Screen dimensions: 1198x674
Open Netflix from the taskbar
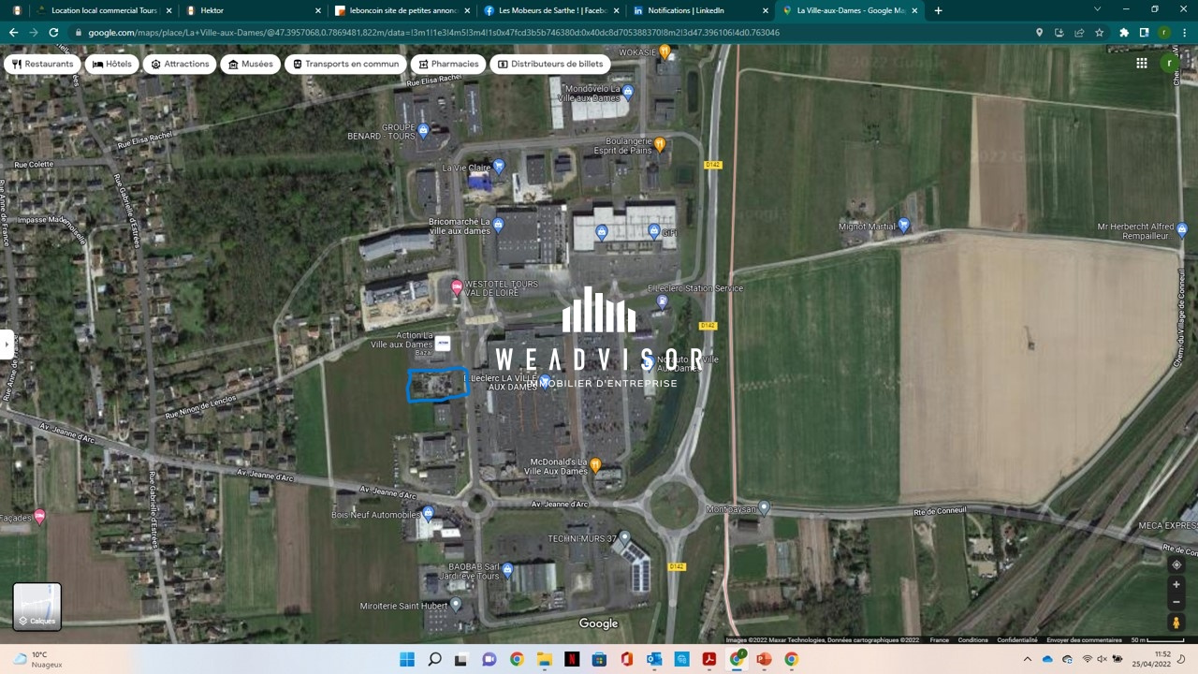coord(571,659)
